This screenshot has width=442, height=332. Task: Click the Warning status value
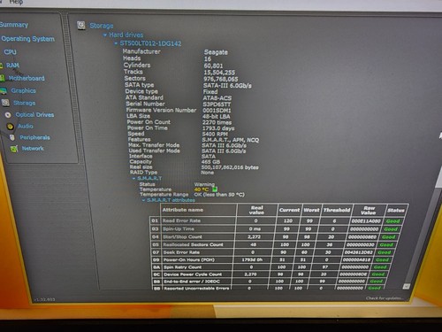(204, 184)
